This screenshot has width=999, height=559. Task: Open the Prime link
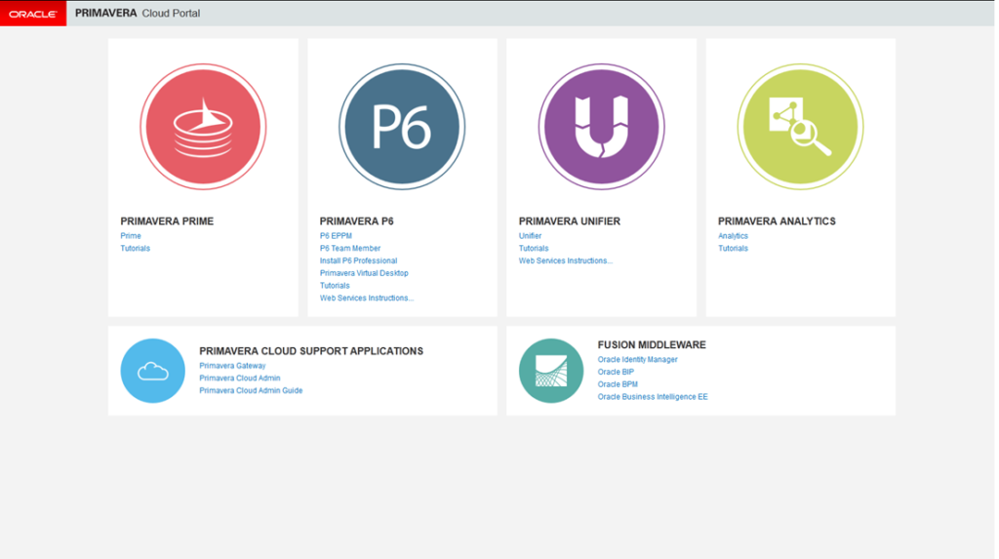(x=131, y=236)
